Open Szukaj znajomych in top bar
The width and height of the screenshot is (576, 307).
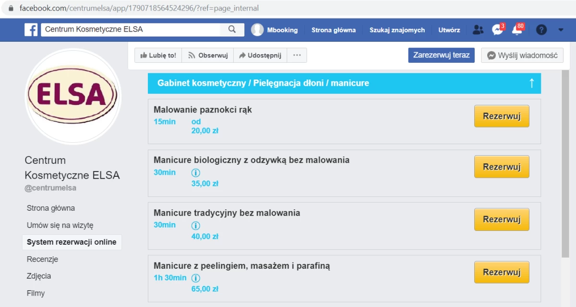coord(397,30)
